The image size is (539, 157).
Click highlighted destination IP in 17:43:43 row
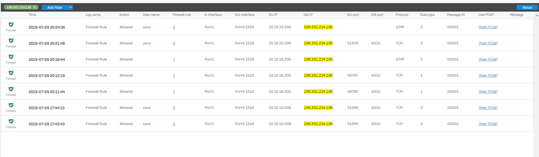coord(318,124)
